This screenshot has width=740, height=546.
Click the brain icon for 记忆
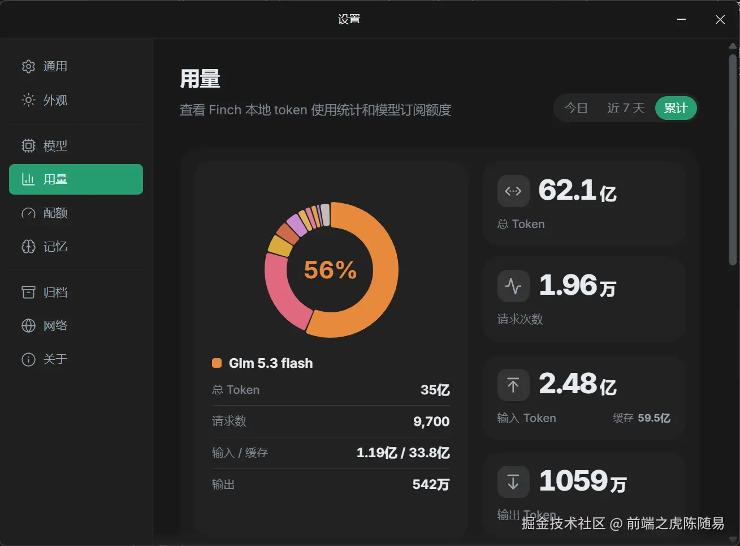(x=28, y=247)
